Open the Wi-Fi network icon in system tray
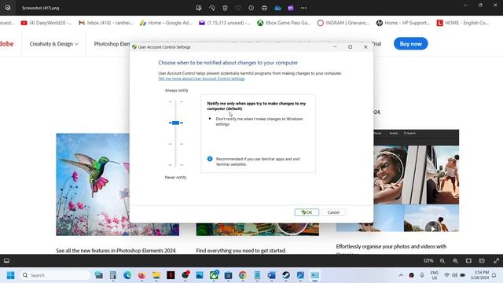This screenshot has width=503, height=283. click(x=446, y=275)
